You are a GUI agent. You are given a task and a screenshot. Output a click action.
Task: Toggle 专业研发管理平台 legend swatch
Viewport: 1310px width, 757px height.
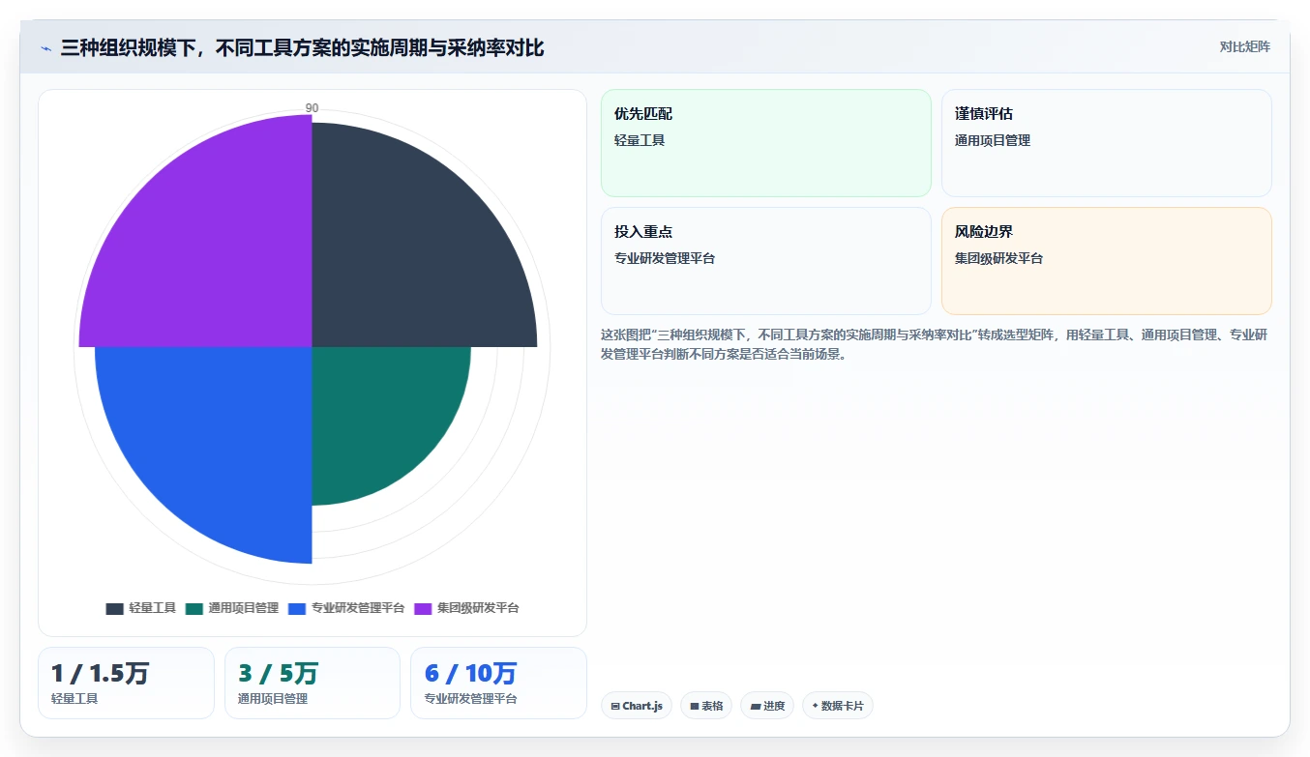coord(297,608)
